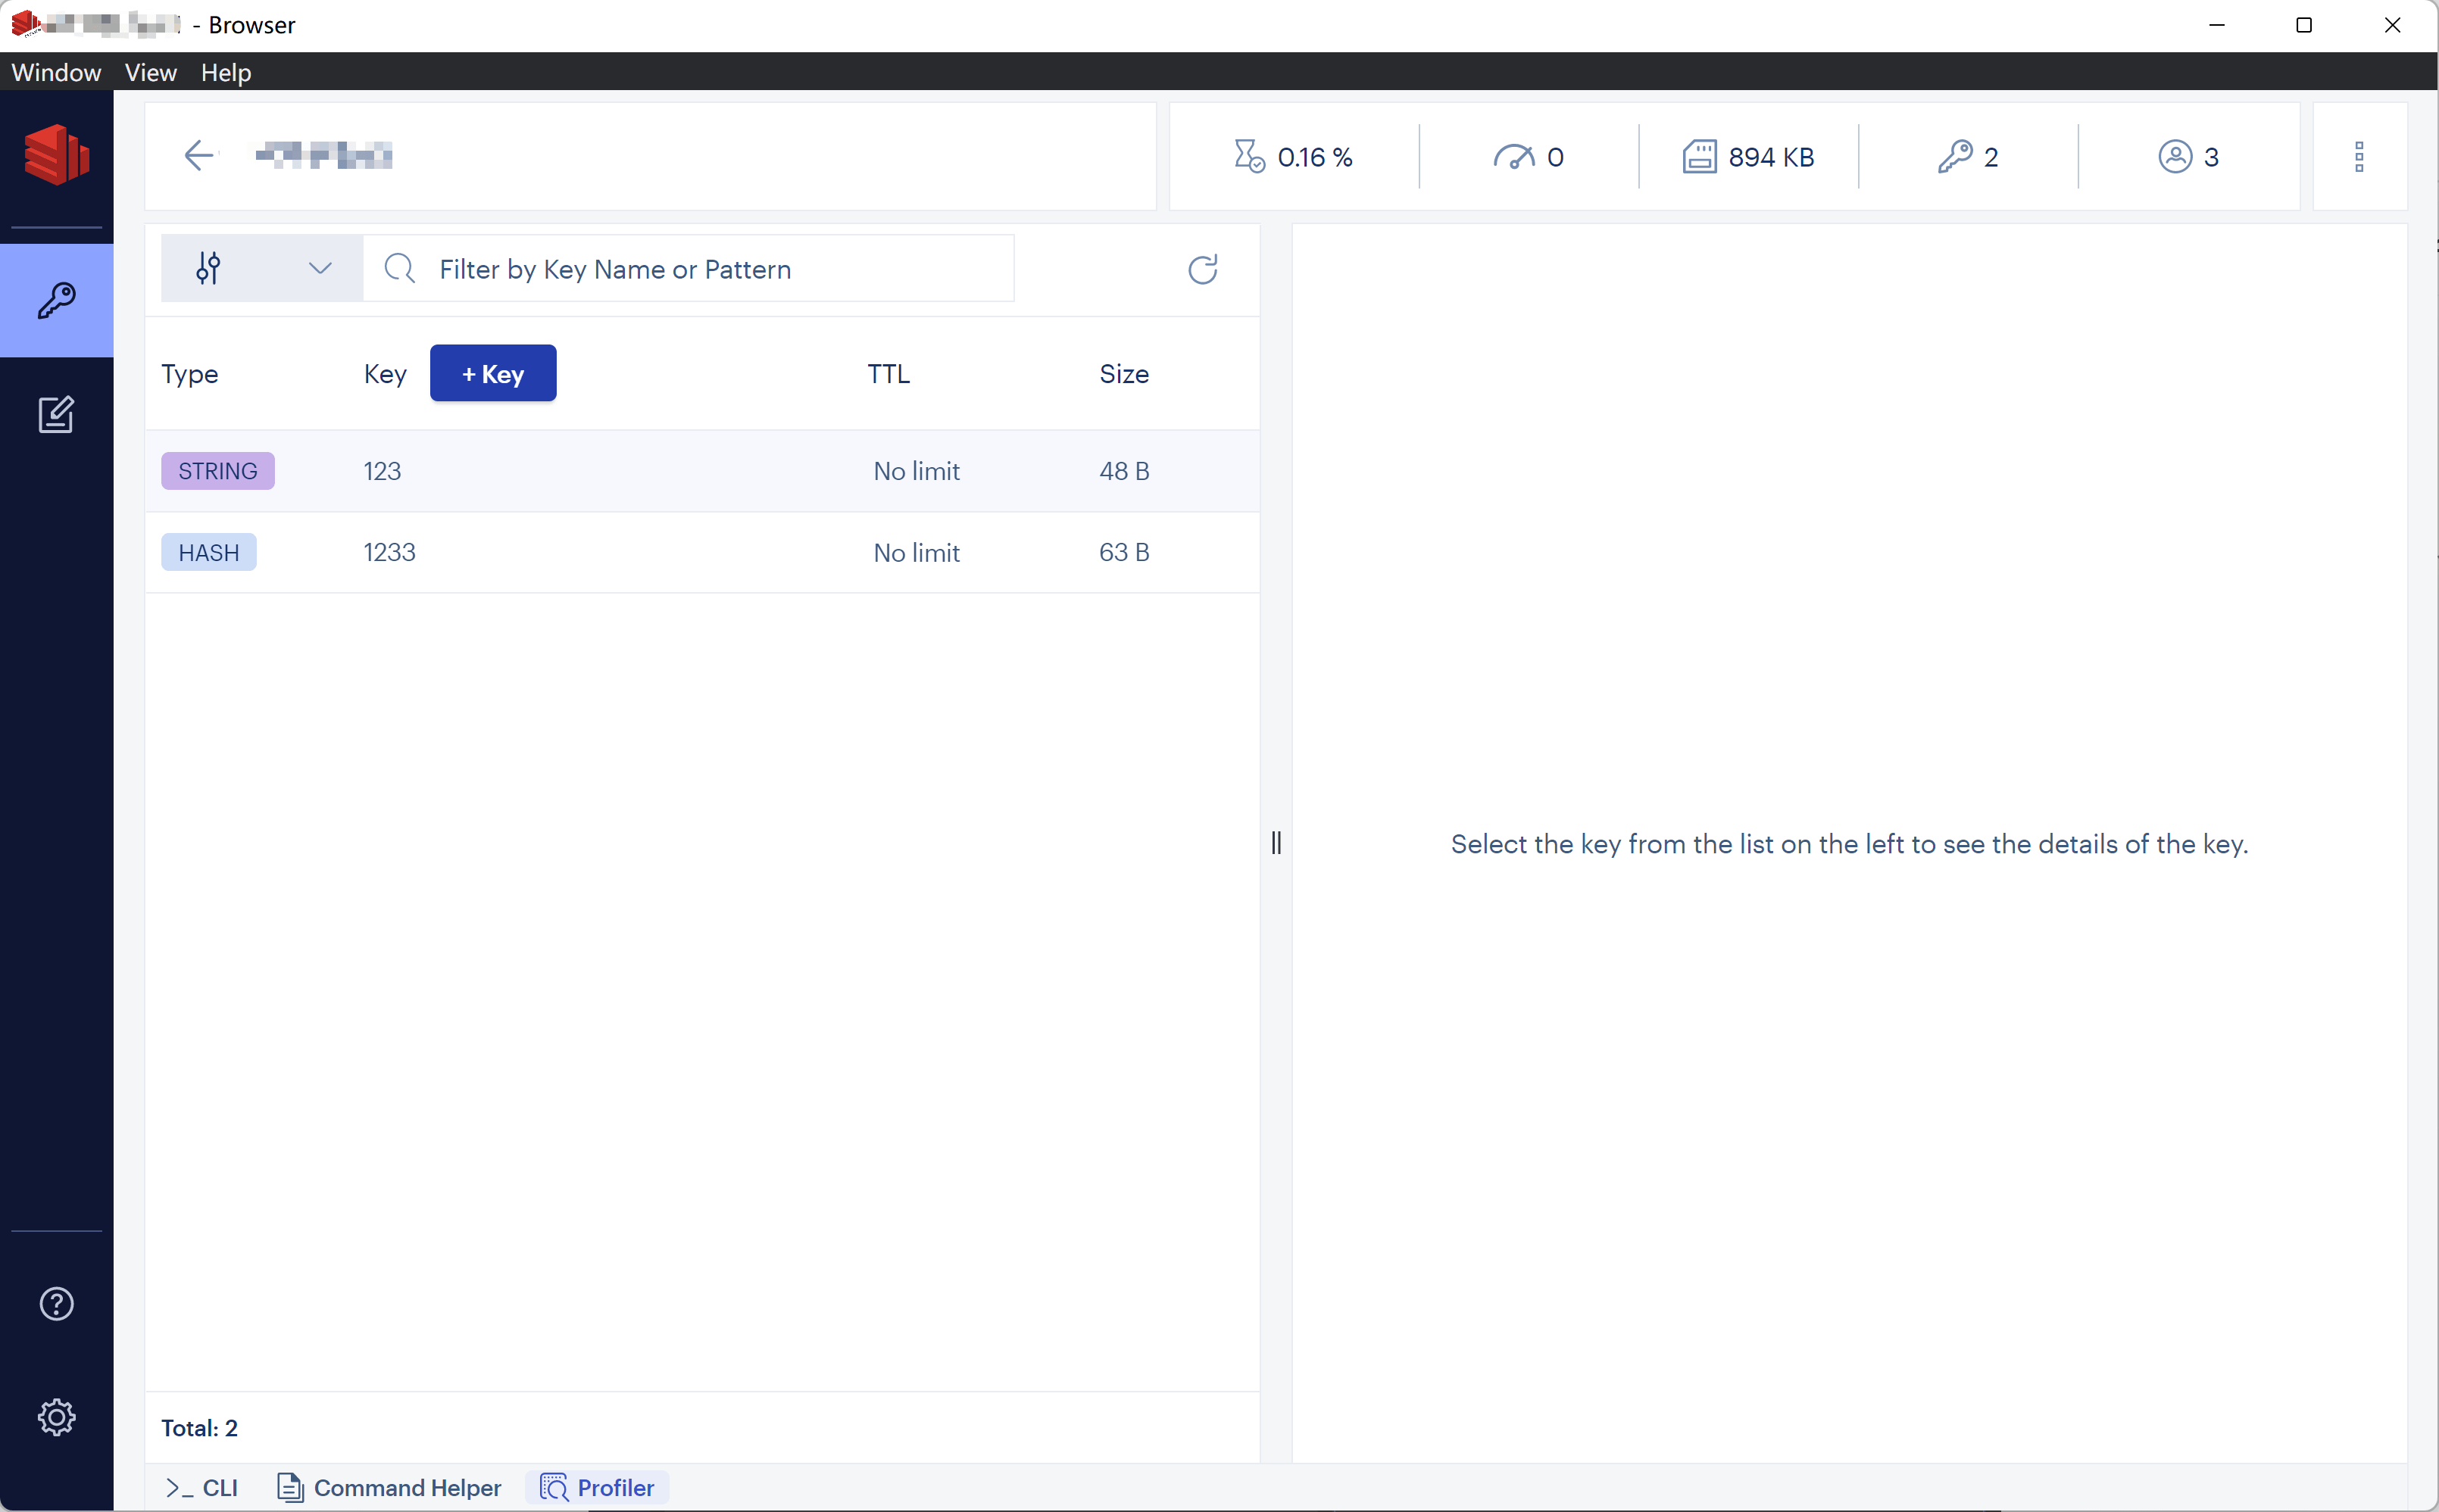This screenshot has height=1512, width=2439.
Task: Click the Browser key icon in sidebar
Action: coord(56,300)
